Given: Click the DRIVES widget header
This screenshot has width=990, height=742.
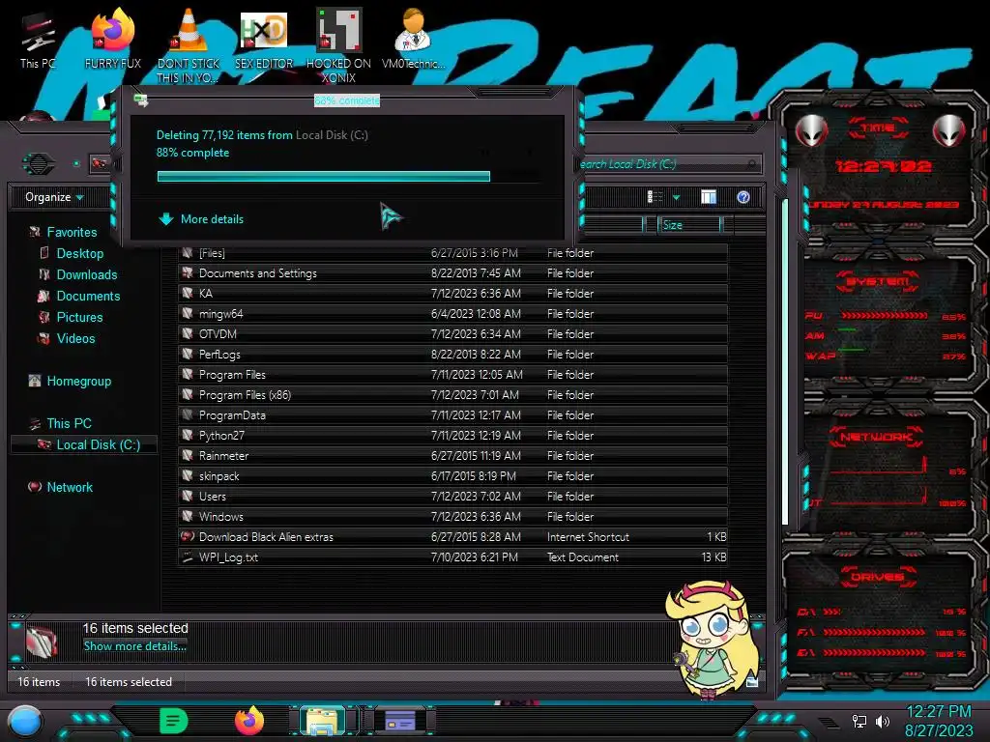Looking at the screenshot, I should 878,577.
